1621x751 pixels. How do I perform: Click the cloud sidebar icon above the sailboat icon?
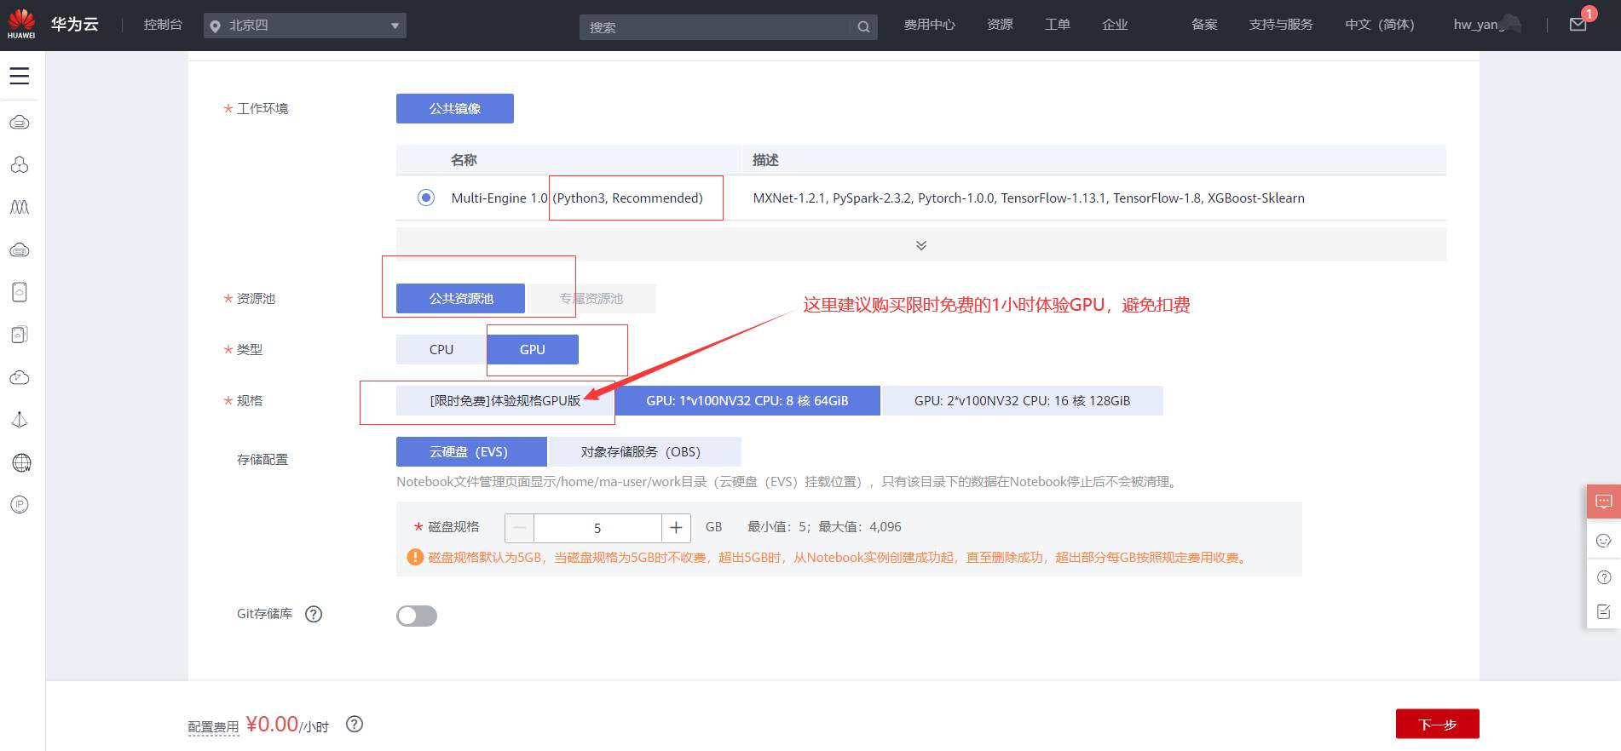coord(20,377)
